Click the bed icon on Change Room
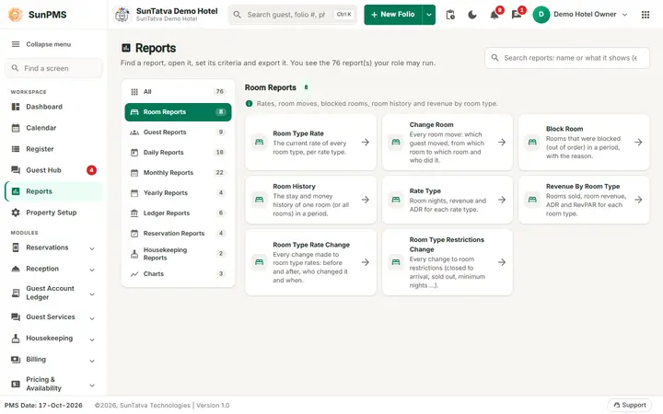Image resolution: width=663 pixels, height=414 pixels. tap(396, 143)
